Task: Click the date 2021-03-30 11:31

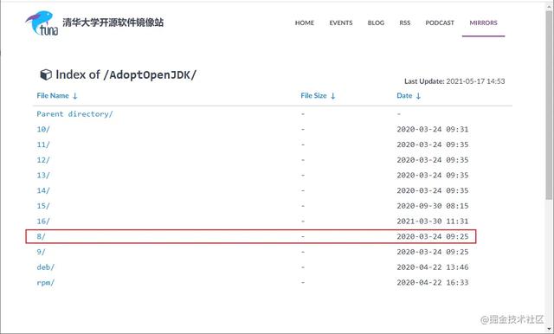Action: pyautogui.click(x=433, y=222)
